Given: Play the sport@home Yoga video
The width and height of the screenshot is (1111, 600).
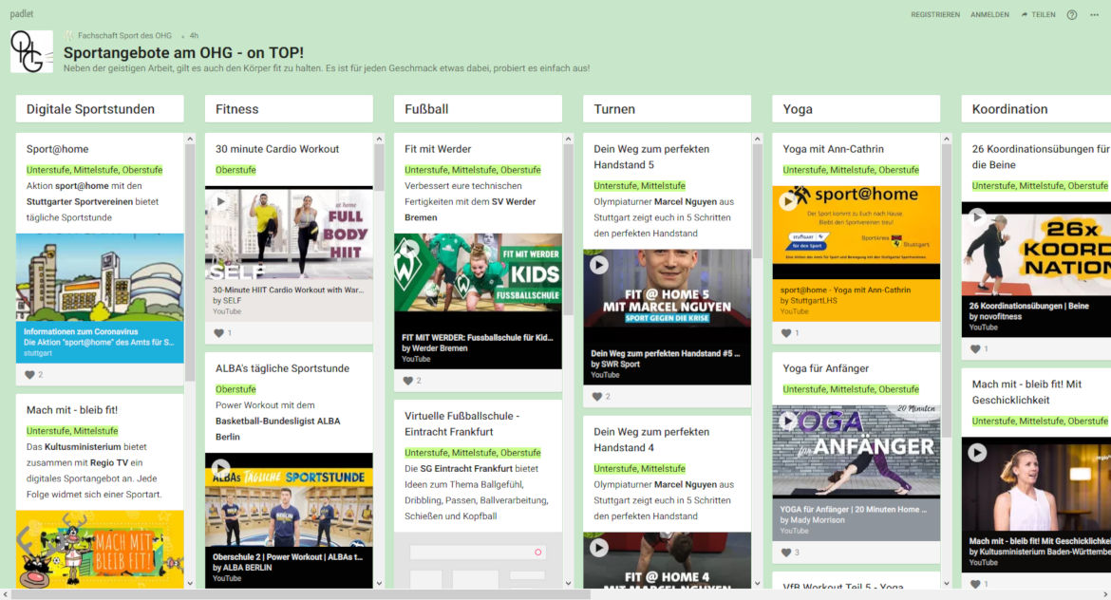Looking at the screenshot, I should click(788, 202).
